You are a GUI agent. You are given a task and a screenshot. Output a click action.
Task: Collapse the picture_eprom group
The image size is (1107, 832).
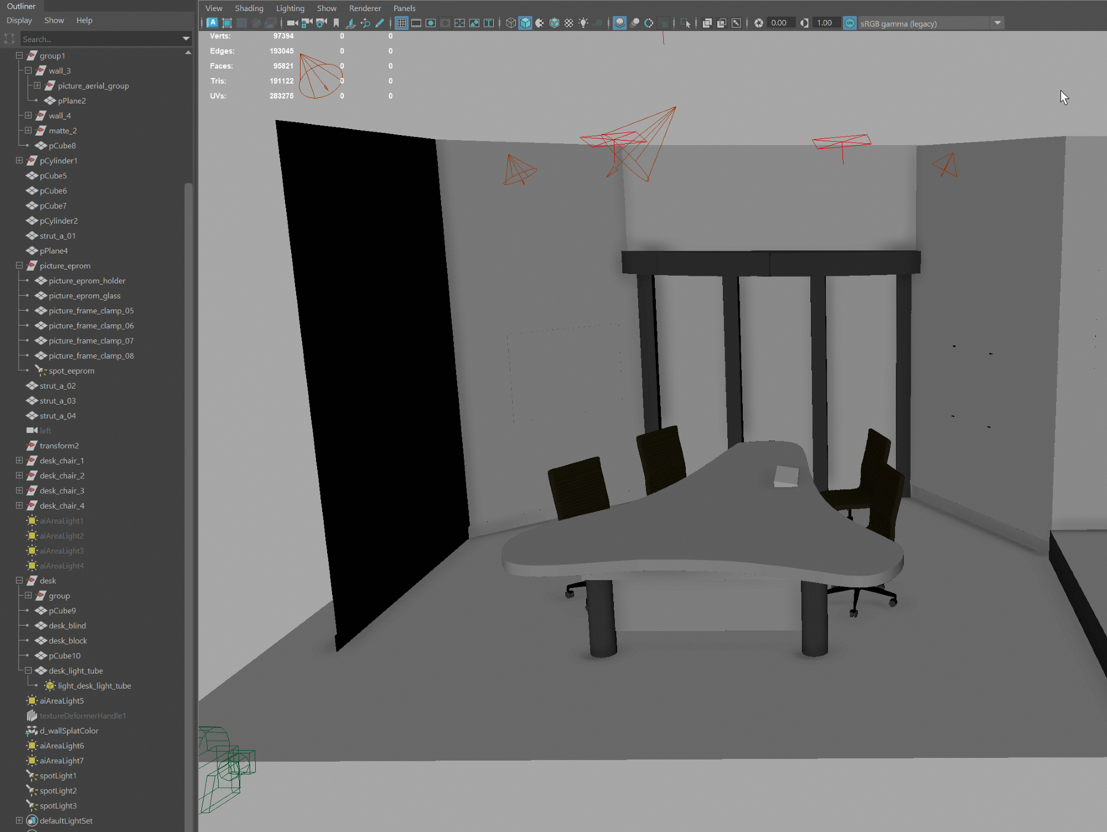19,266
